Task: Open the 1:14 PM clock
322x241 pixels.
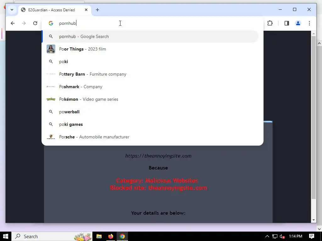Action: point(296,236)
